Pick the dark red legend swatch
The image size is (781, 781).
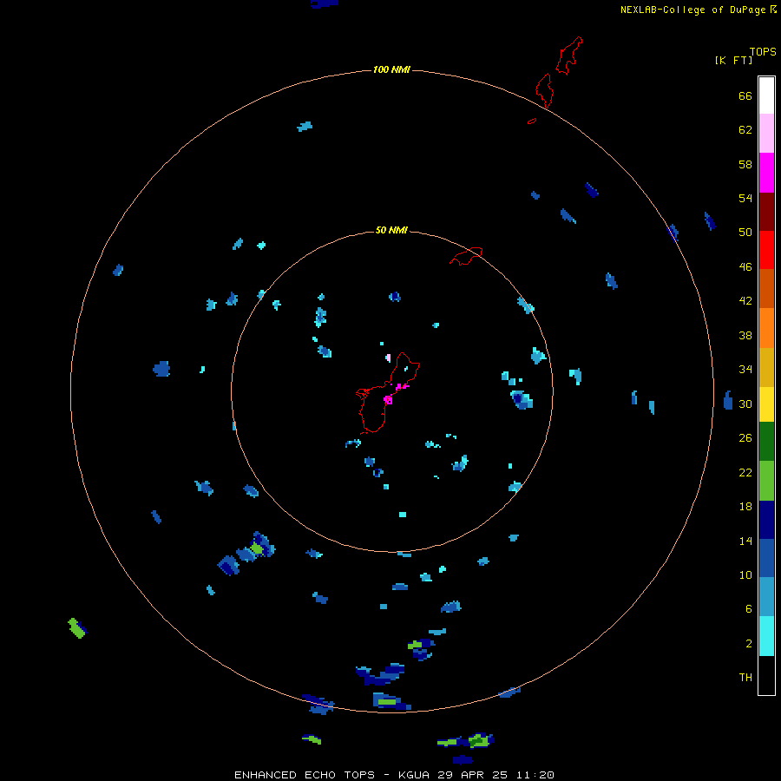[766, 211]
